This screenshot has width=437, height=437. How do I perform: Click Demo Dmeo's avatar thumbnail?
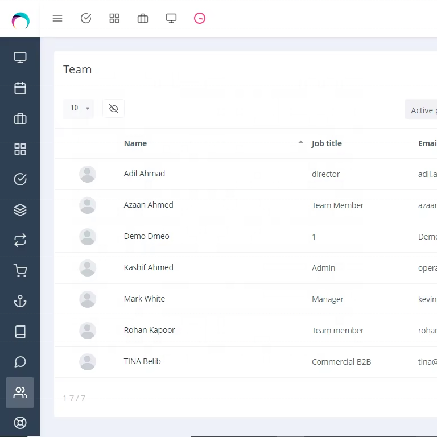(88, 237)
